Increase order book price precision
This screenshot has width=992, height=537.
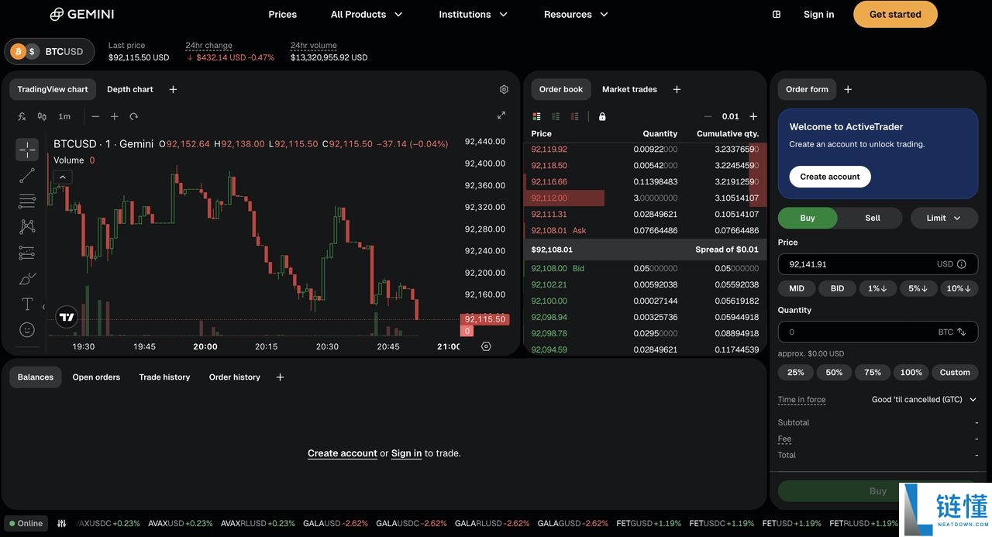point(753,116)
